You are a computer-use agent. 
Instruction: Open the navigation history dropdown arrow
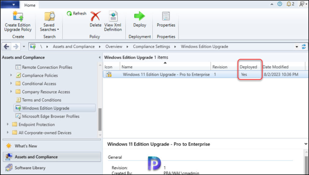tap(24, 47)
